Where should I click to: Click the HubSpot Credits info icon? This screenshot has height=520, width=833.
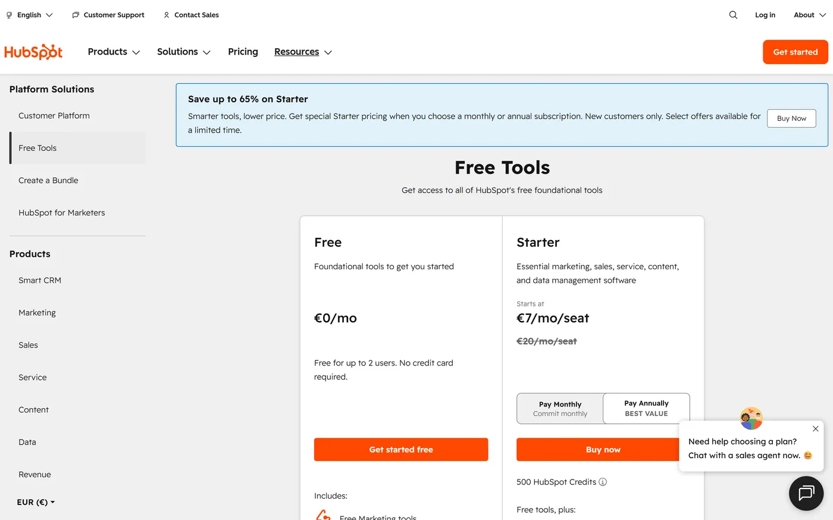click(x=603, y=482)
